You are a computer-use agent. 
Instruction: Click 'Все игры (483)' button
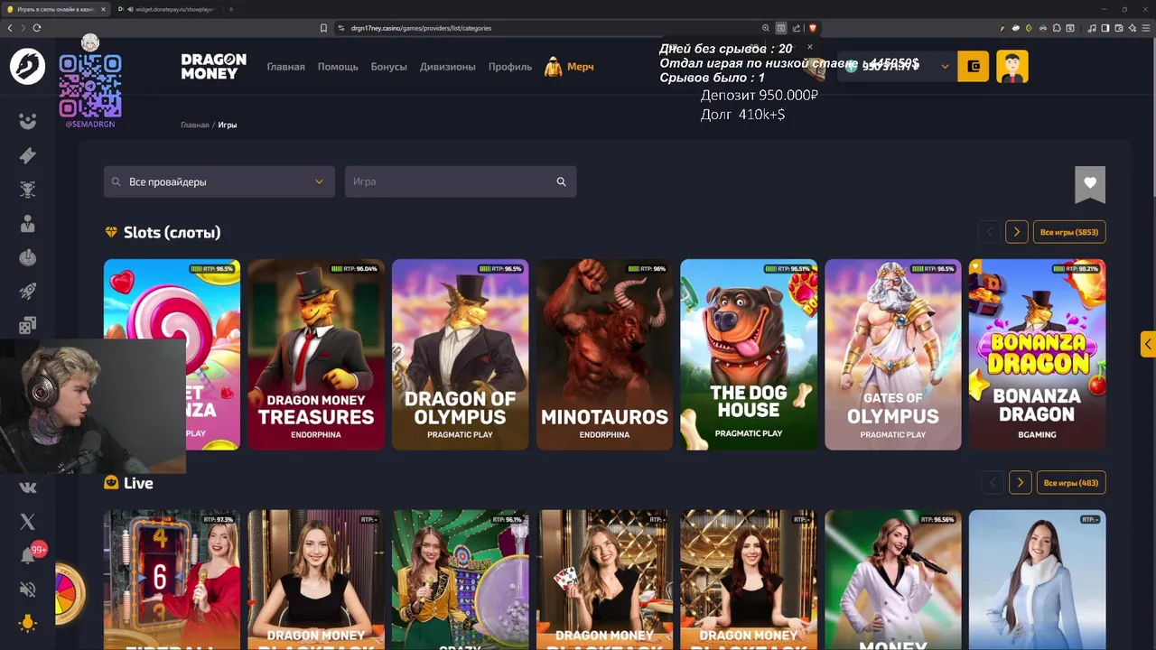1071,483
